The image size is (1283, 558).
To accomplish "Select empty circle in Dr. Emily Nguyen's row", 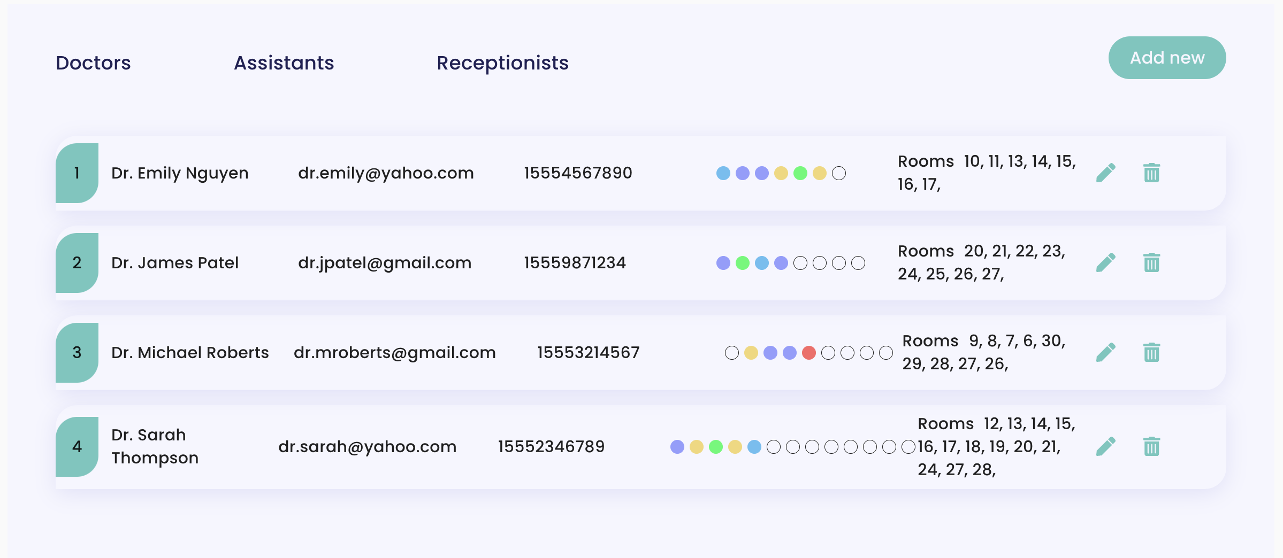I will [839, 173].
